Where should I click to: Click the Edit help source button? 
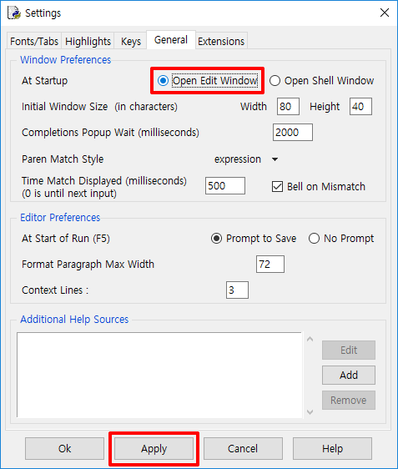click(349, 350)
